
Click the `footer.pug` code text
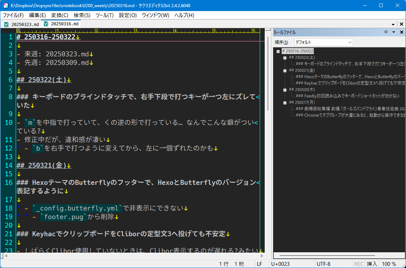pos(64,217)
